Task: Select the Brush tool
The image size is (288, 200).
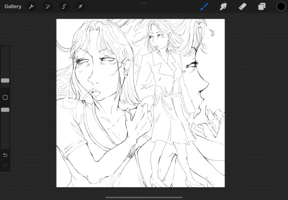Action: pos(204,6)
